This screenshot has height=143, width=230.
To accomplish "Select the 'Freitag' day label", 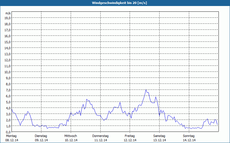I will click(x=130, y=136).
